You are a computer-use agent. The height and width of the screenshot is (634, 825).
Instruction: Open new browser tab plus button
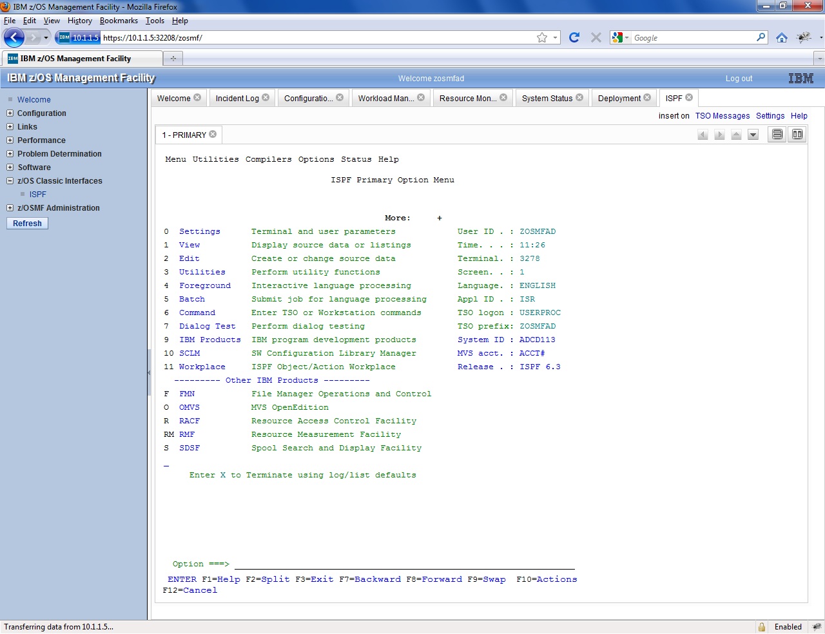pos(173,58)
